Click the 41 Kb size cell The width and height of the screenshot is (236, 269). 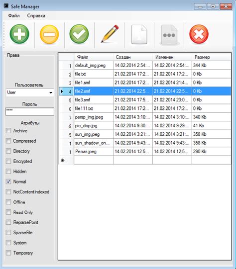tap(212, 126)
